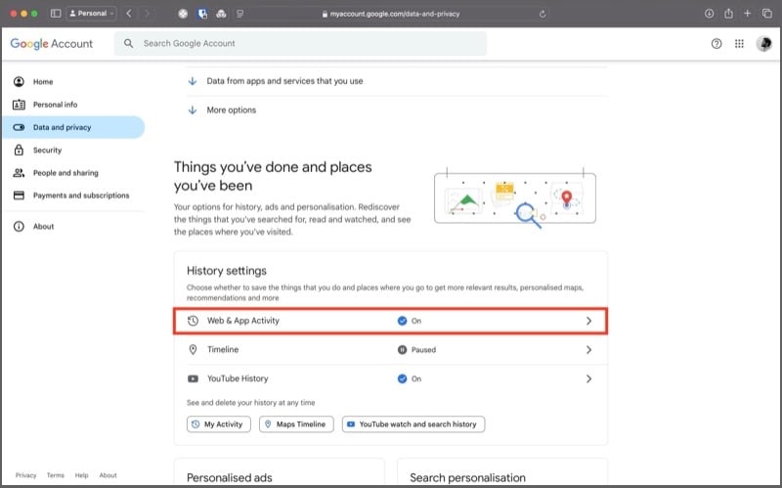Jump to Data from apps and services
This screenshot has height=488, width=782.
tap(284, 81)
